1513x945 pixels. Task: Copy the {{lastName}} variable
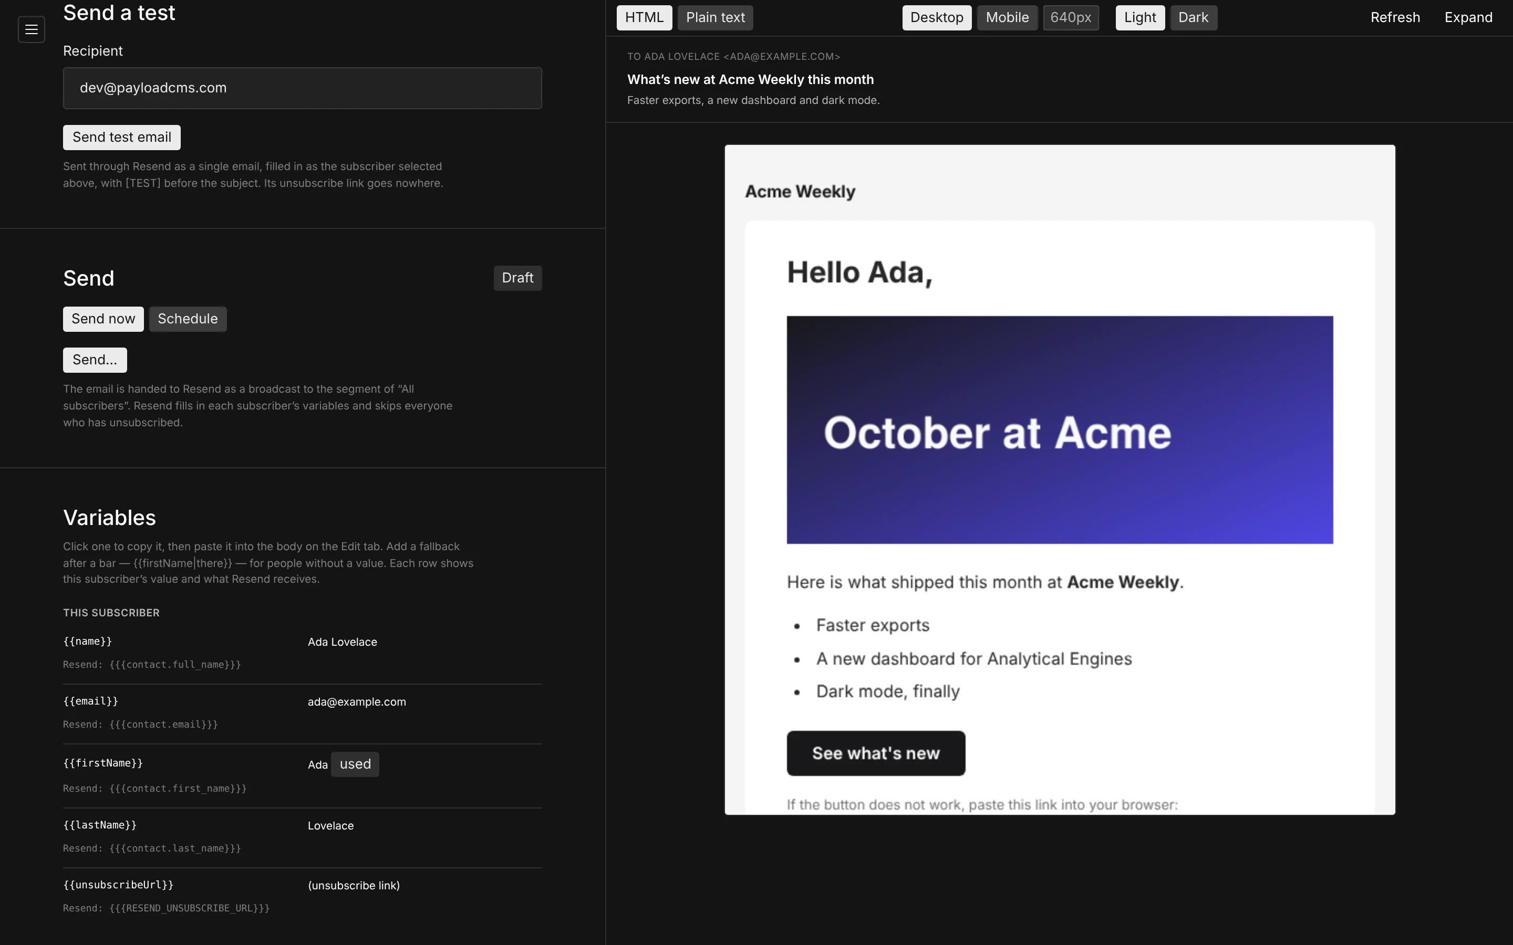[100, 825]
